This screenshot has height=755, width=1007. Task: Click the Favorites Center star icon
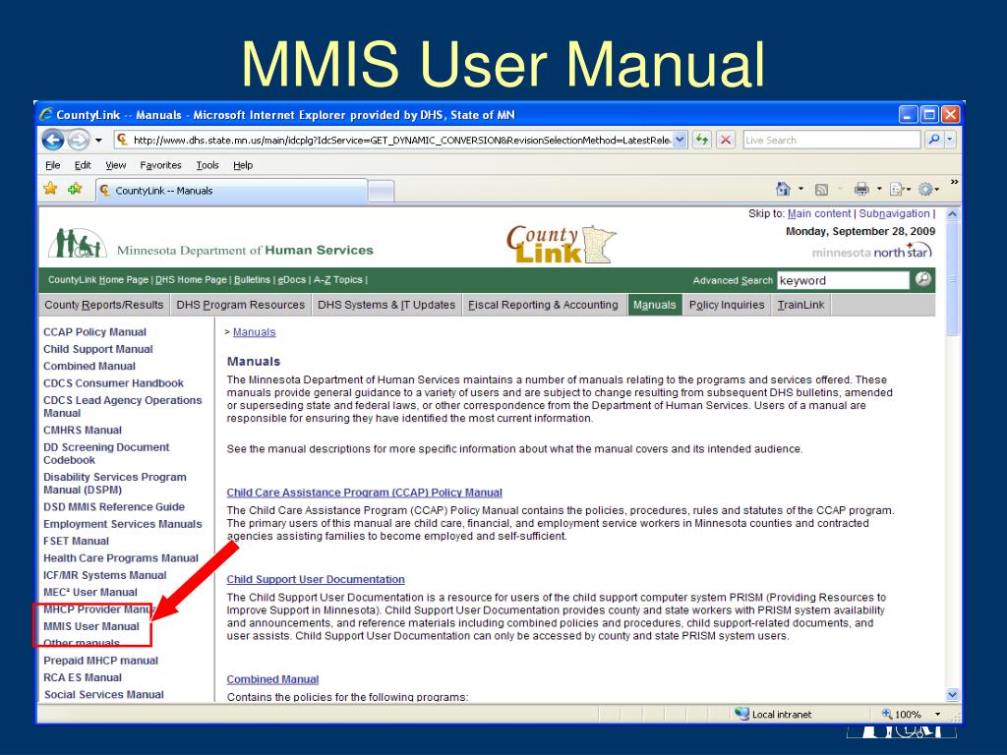pos(50,189)
